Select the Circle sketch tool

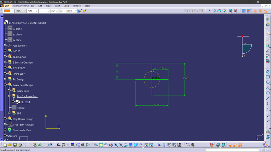pyautogui.click(x=268, y=82)
